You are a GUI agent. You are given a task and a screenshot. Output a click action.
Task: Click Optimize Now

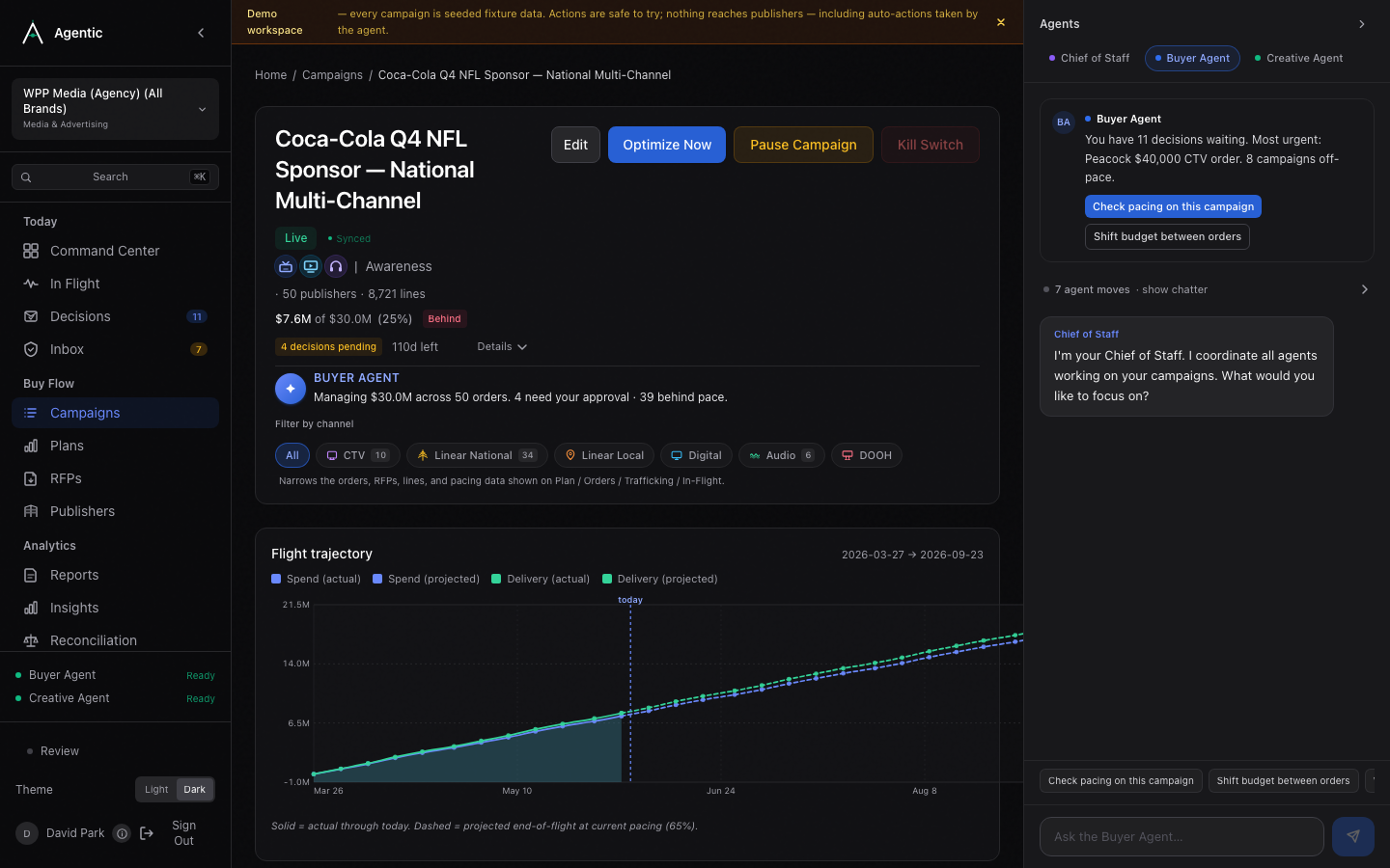pos(667,145)
